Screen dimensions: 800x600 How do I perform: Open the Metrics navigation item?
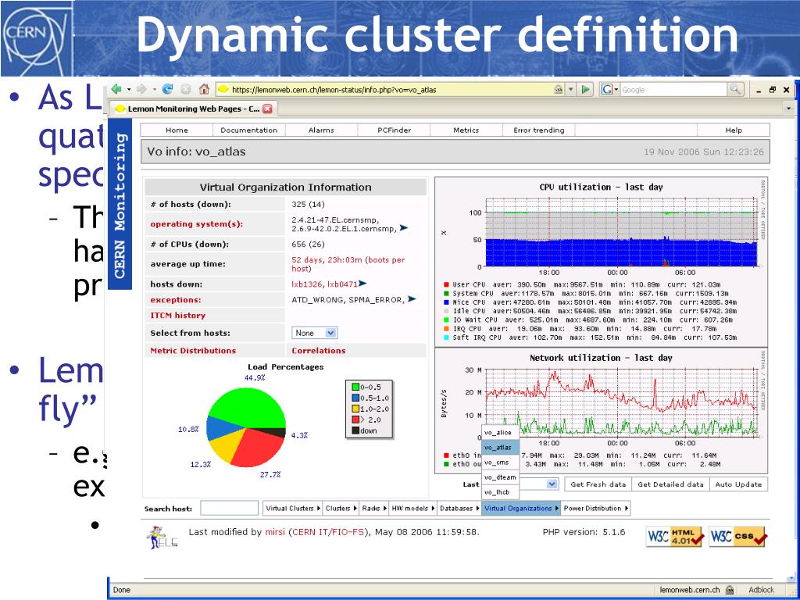pyautogui.click(x=466, y=130)
